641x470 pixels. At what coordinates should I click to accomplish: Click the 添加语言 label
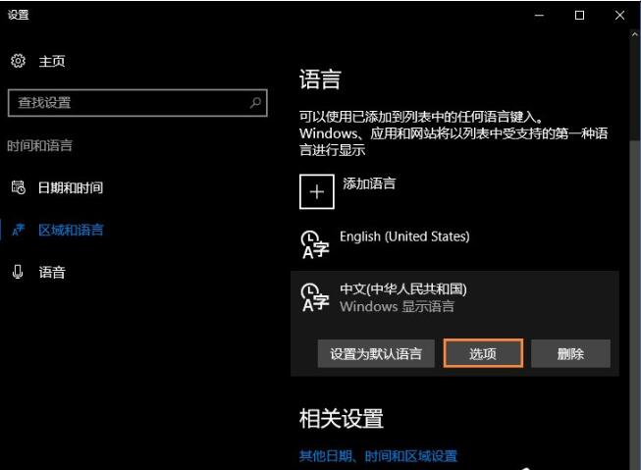[369, 183]
